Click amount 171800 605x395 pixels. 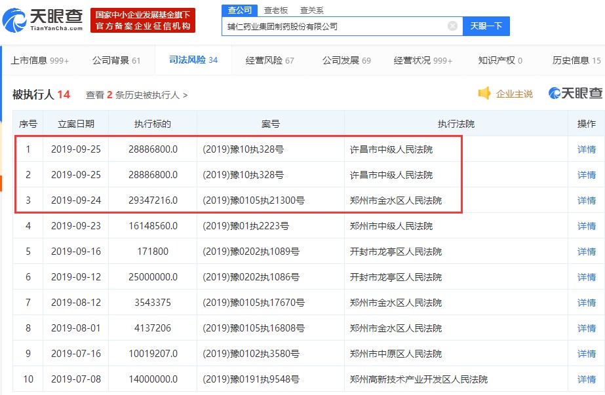(153, 252)
